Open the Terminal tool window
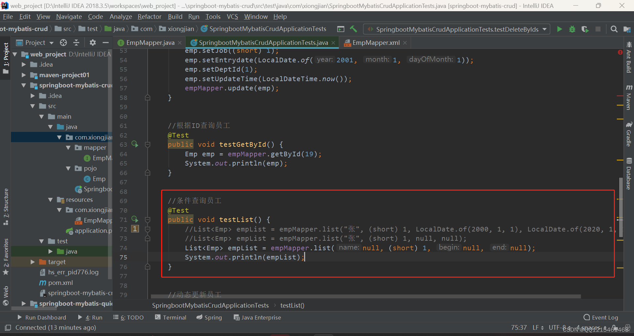The width and height of the screenshot is (634, 336). pos(171,318)
